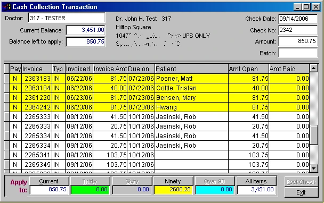Select invoice number 2361220
Image resolution: width=324 pixels, height=203 pixels.
[37, 97]
